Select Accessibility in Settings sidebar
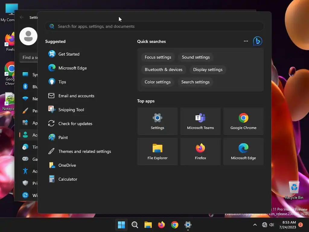The width and height of the screenshot is (309, 232). [x=29, y=171]
